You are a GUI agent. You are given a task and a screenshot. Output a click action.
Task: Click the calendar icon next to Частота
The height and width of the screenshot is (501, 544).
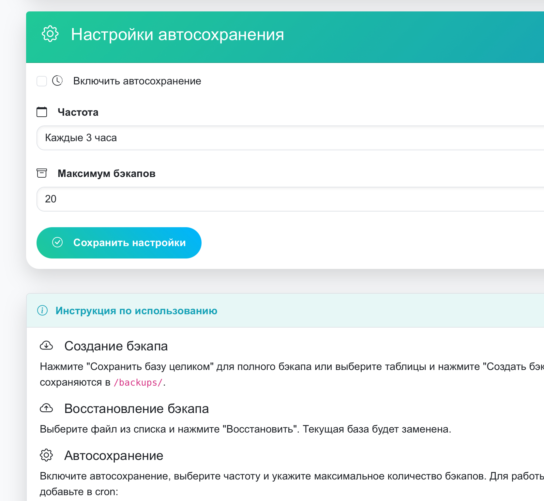coord(42,112)
